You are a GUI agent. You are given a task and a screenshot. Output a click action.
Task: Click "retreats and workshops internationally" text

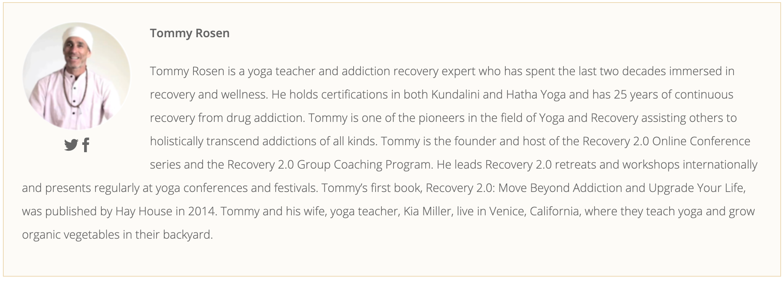pyautogui.click(x=656, y=165)
